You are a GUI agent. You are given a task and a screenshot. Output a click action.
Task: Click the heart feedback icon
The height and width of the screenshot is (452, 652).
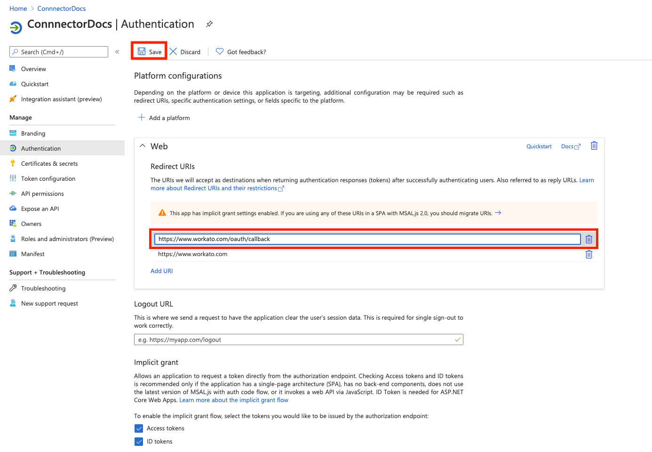[220, 51]
